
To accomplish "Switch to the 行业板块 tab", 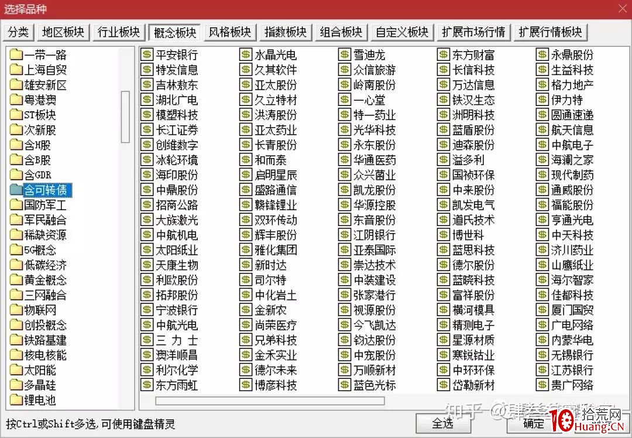I will point(118,32).
